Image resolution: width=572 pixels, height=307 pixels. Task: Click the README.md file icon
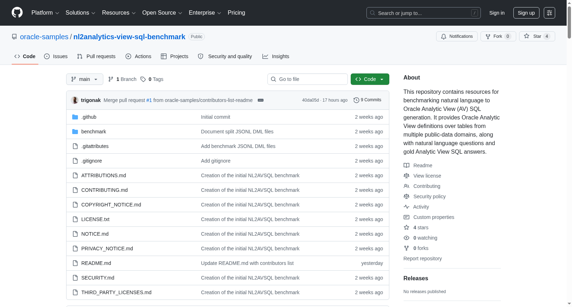coord(75,263)
